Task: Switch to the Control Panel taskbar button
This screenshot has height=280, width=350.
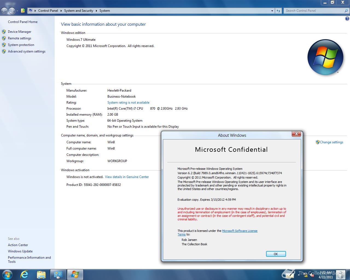Action: tap(58, 275)
